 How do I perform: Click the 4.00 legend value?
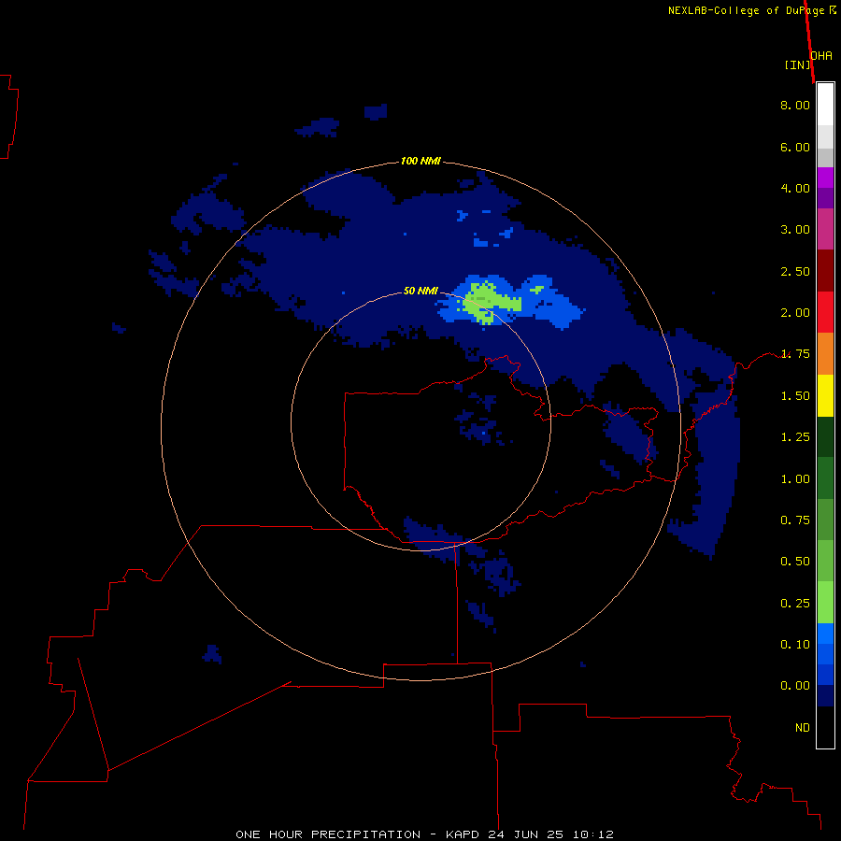(795, 188)
